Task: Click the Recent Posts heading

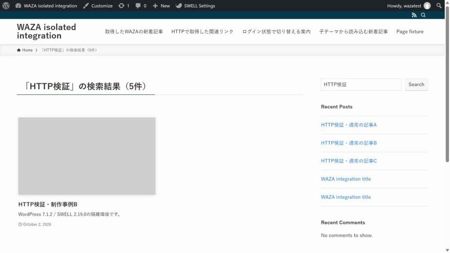Action: (337, 107)
